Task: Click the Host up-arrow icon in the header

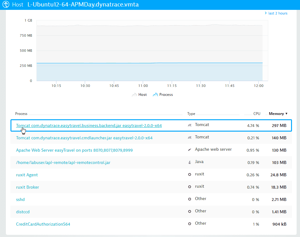Action: point(6,4)
